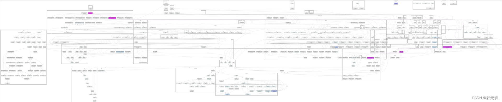Select the lone blue-violet node in the top row

[396, 3]
